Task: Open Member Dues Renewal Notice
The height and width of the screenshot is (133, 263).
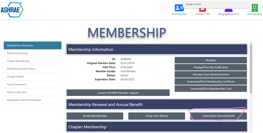Action: (211, 75)
